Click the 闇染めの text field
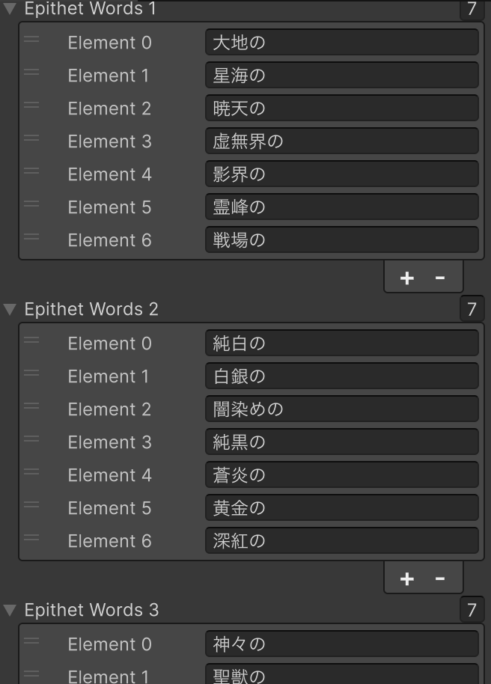The image size is (491, 684). (341, 409)
